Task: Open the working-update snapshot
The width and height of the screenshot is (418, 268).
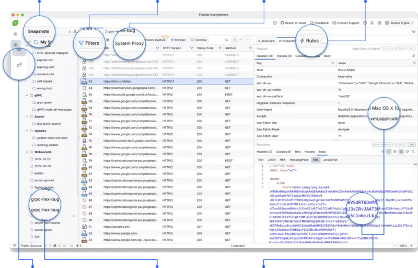Action: pyautogui.click(x=45, y=145)
